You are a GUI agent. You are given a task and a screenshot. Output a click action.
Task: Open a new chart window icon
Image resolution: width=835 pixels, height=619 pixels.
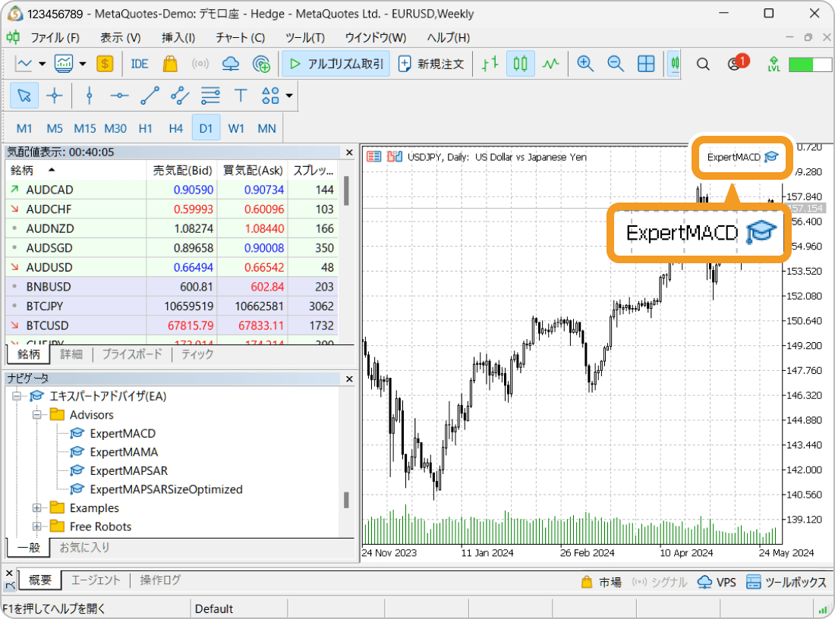tap(24, 64)
